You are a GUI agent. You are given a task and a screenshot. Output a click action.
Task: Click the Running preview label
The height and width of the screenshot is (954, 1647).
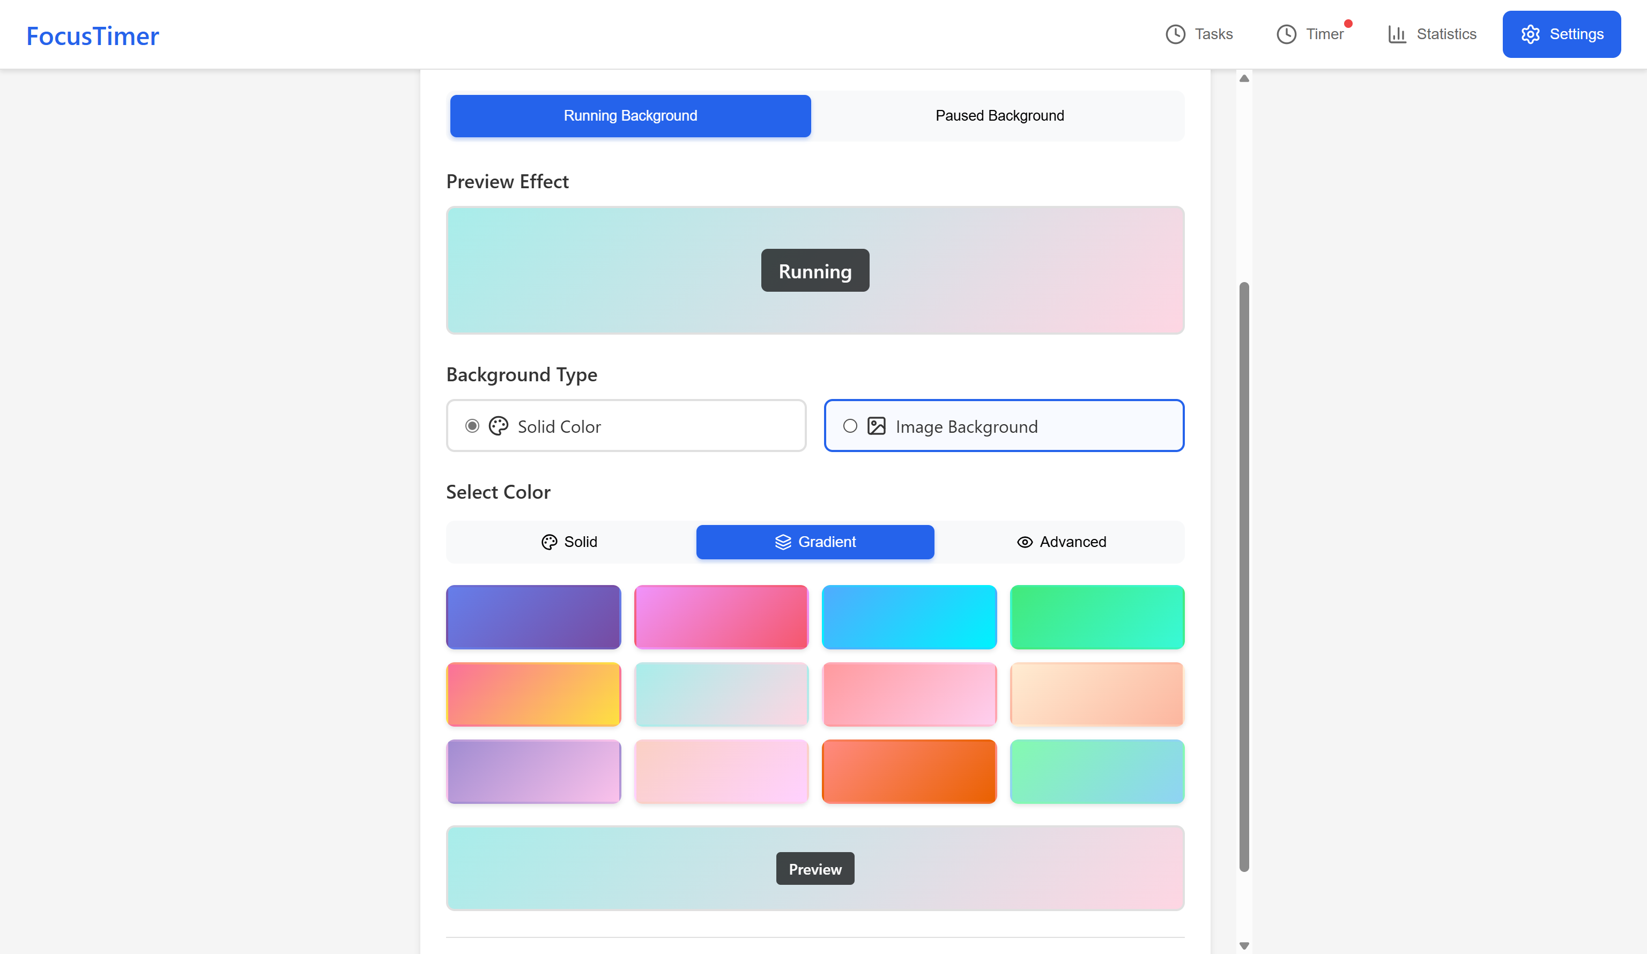[x=815, y=271]
